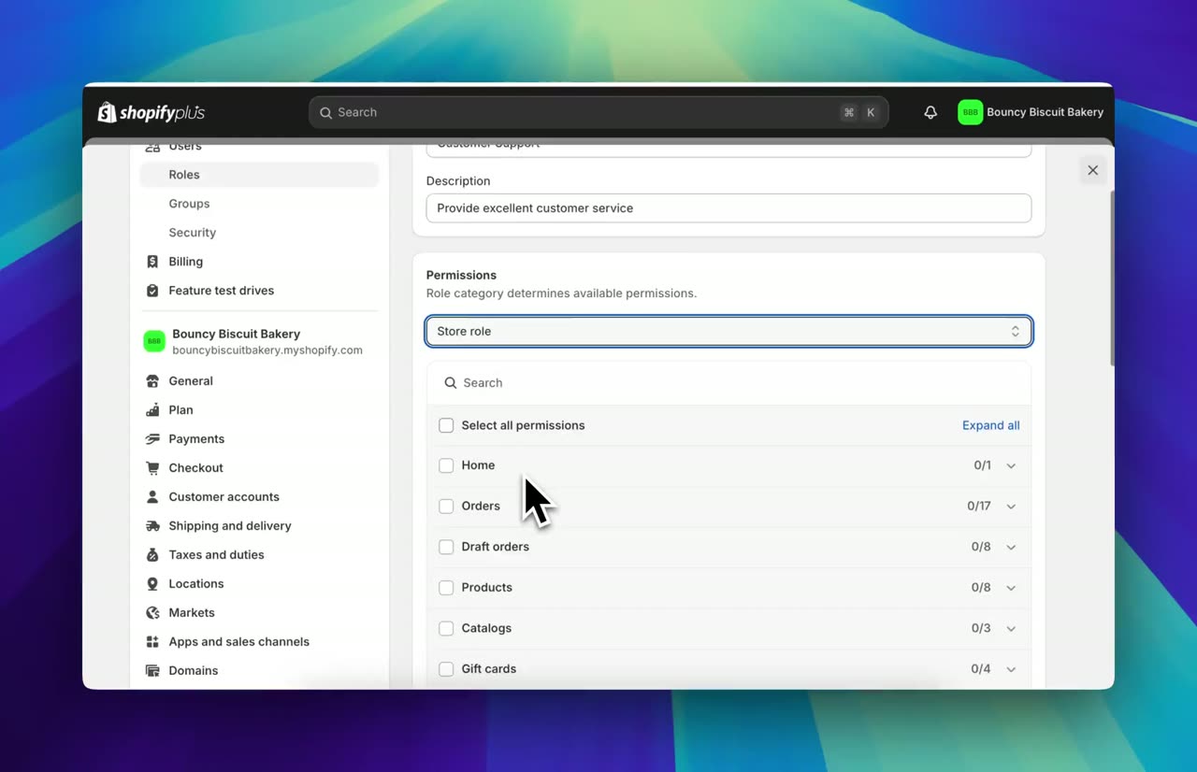The height and width of the screenshot is (772, 1197).
Task: Check the Draft orders checkbox
Action: 446,547
